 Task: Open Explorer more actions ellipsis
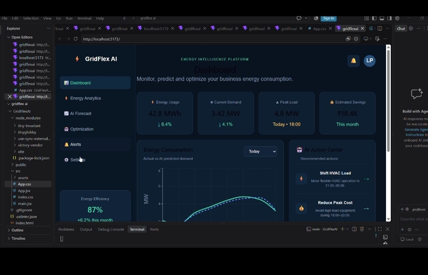[x=48, y=28]
